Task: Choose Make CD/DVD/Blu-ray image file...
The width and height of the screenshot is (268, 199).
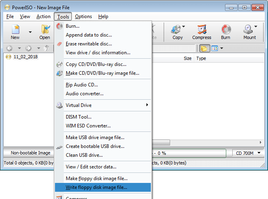Action: click(103, 73)
